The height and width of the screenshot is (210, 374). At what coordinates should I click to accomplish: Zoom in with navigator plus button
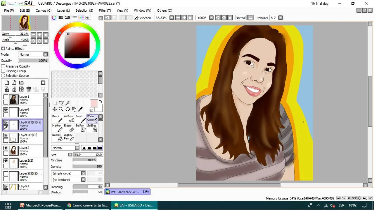tap(39, 35)
